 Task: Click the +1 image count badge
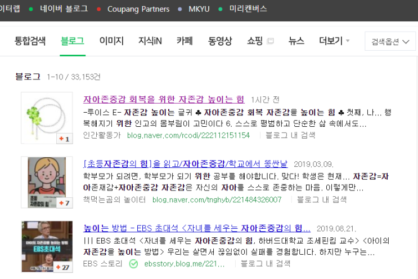point(65,139)
